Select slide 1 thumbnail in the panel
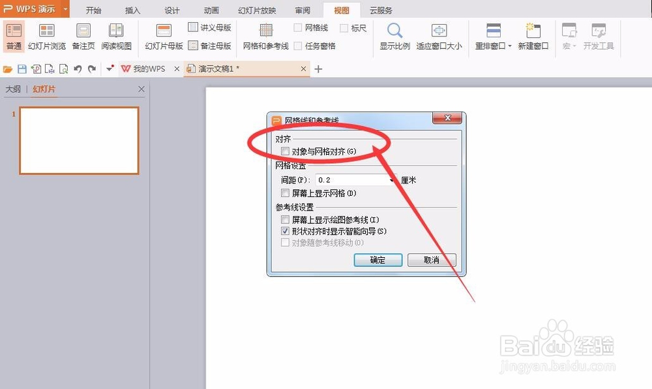Viewport: 652px width, 389px height. (78, 140)
